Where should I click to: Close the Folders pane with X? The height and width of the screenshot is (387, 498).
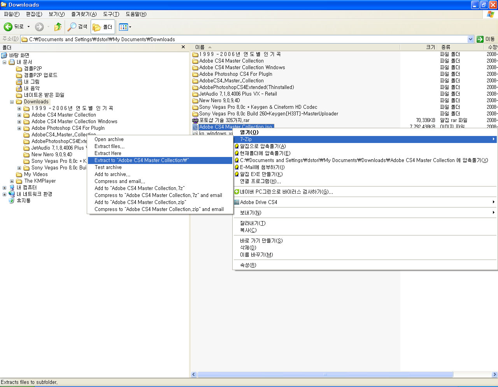[x=183, y=47]
